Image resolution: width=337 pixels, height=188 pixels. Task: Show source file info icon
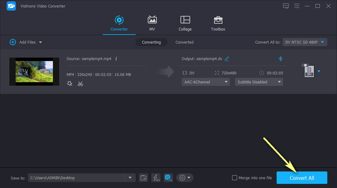(116, 59)
